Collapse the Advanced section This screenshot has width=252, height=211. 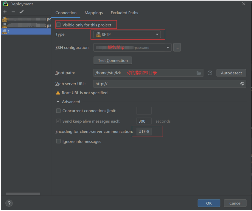pyautogui.click(x=58, y=101)
